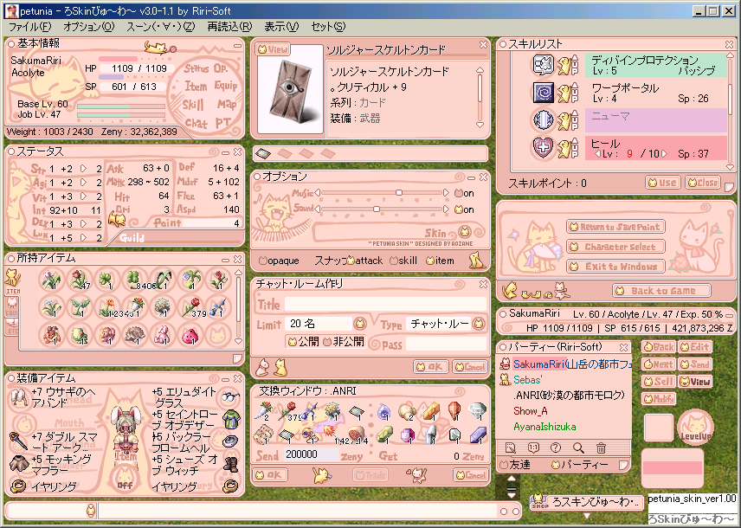
Task: Open the スーン(Z) menu
Action: [160, 27]
